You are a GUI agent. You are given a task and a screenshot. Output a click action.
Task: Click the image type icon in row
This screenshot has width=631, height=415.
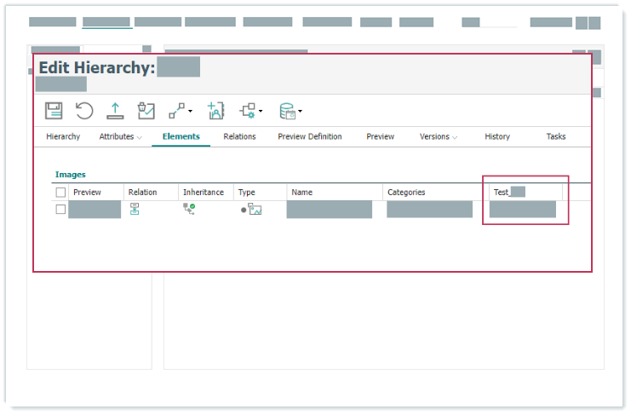254,210
